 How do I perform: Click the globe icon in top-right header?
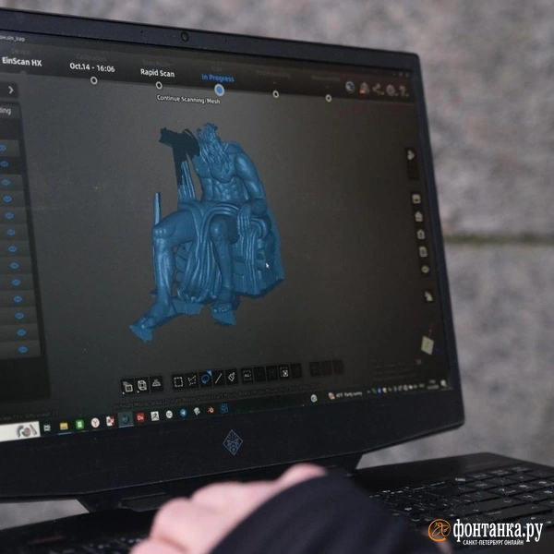(350, 87)
